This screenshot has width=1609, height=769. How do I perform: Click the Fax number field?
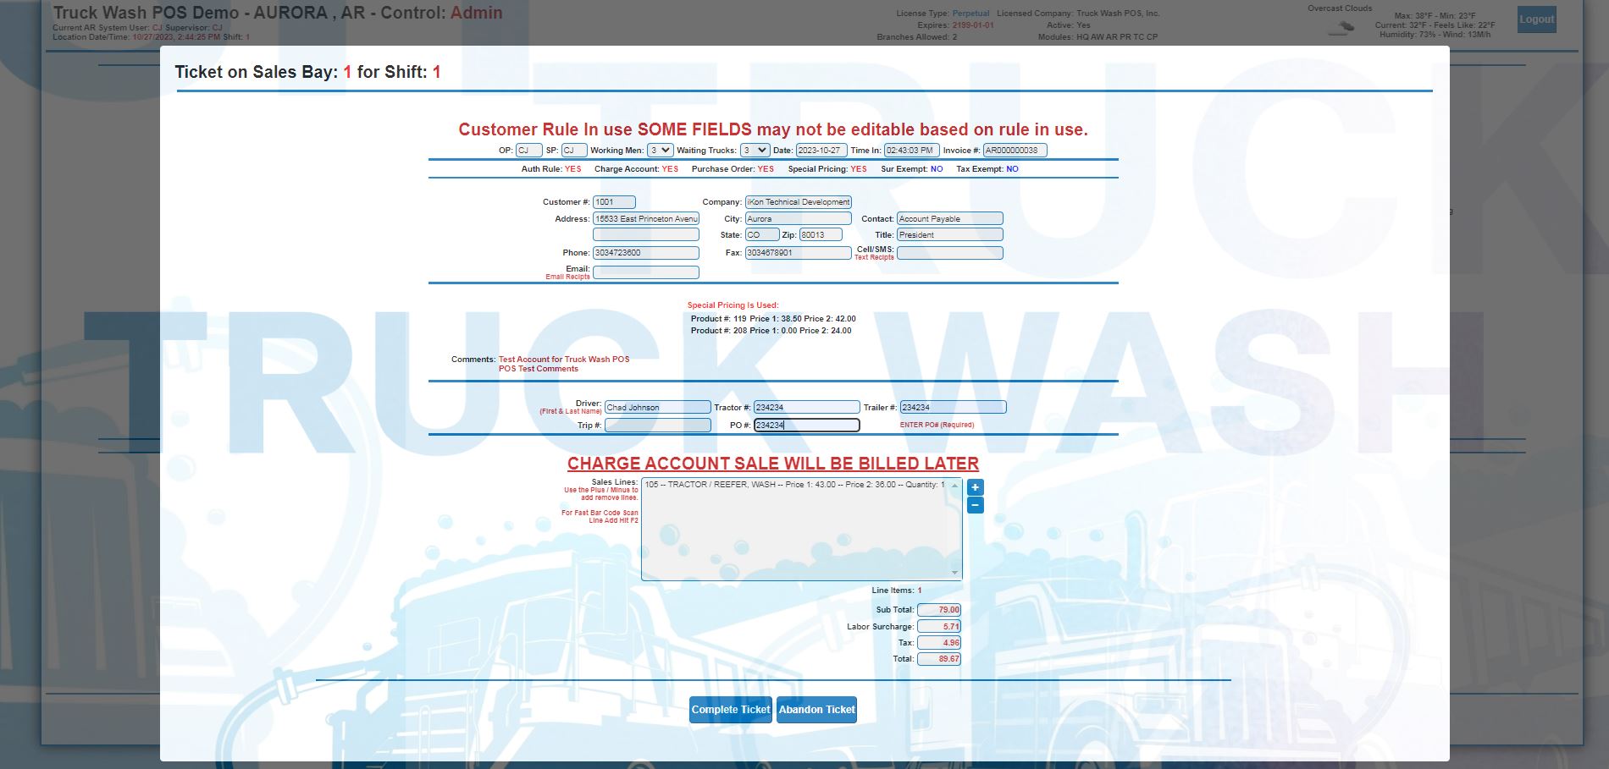(x=799, y=253)
